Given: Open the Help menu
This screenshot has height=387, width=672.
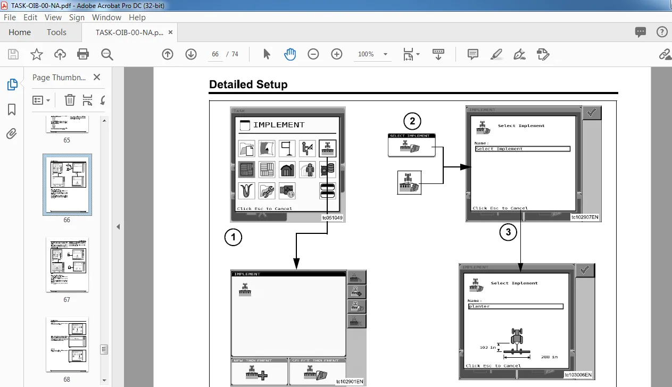Looking at the screenshot, I should 137,17.
